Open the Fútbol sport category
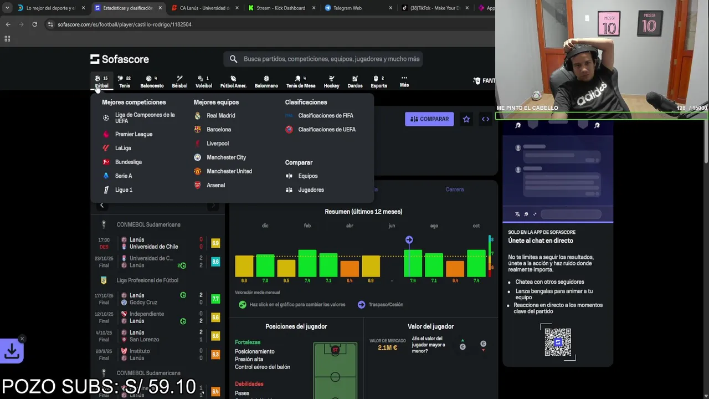Image resolution: width=709 pixels, height=399 pixels. (x=101, y=81)
